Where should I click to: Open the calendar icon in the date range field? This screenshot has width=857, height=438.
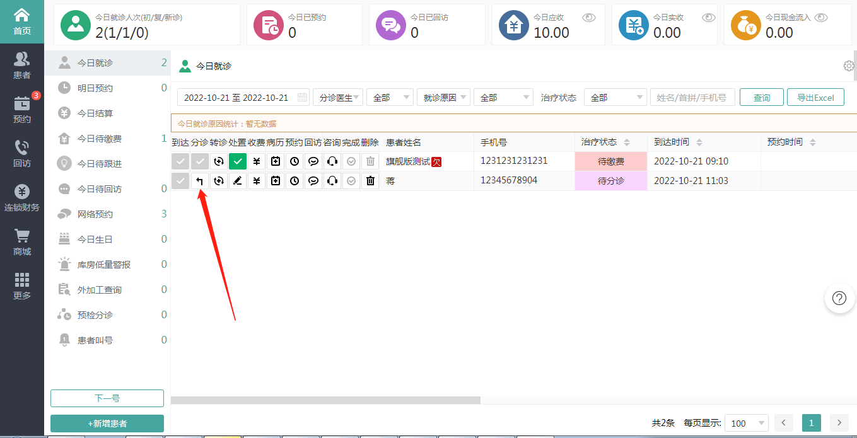(x=302, y=97)
